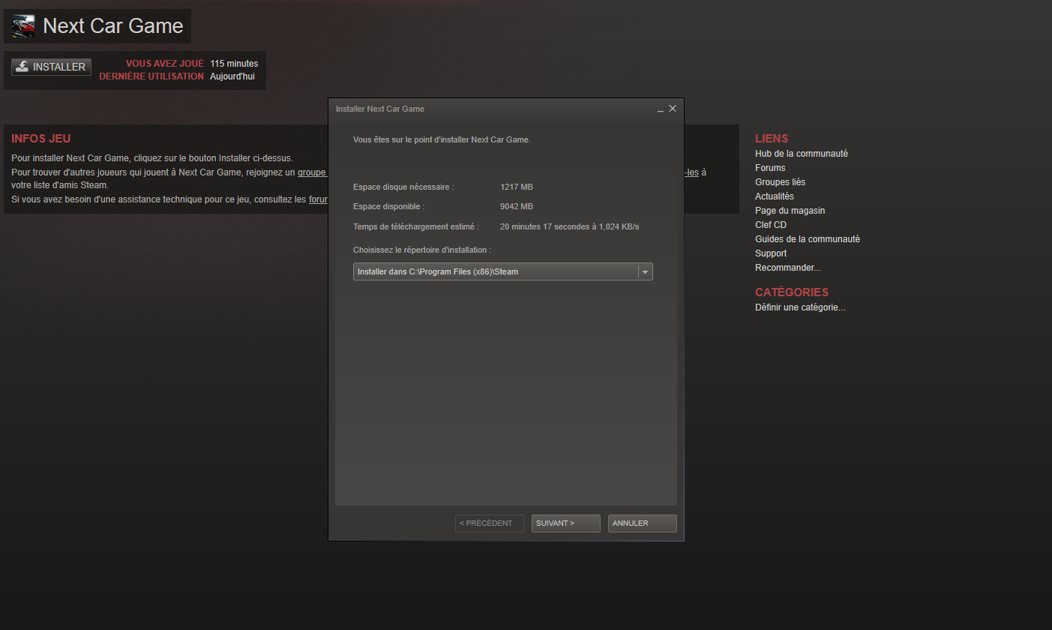This screenshot has width=1052, height=630.
Task: Open the Guides de la communauté link
Action: click(x=807, y=239)
